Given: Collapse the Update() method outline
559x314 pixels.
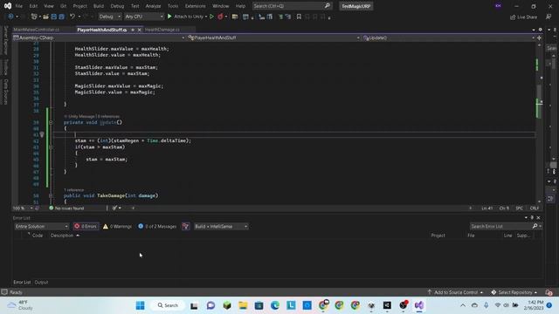Looking at the screenshot, I should coord(51,122).
